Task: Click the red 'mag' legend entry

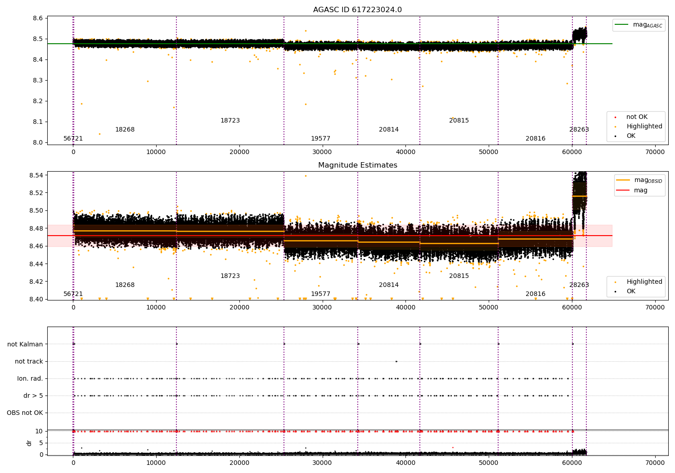Action: pyautogui.click(x=641, y=191)
